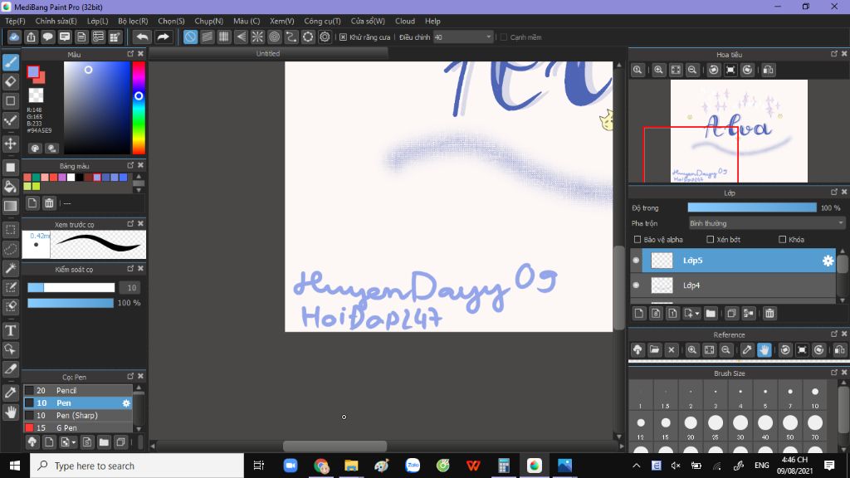Activate the hand tool in Reference panel
The image size is (850, 478).
pos(765,350)
